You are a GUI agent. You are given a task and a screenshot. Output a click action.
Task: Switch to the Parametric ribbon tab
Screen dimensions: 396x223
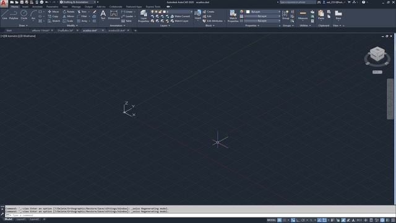(52, 7)
